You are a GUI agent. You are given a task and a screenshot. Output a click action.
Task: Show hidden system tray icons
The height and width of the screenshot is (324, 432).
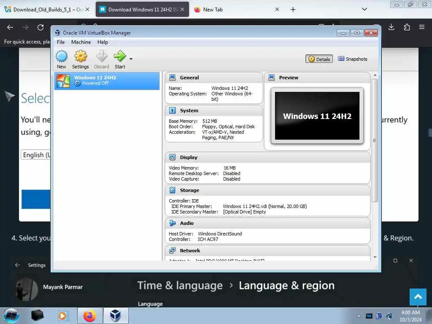359,316
